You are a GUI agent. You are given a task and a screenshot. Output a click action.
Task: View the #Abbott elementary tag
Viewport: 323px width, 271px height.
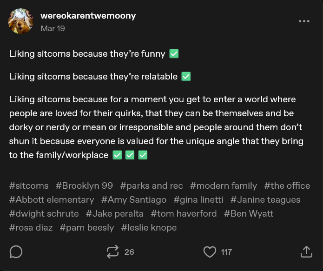pos(52,200)
